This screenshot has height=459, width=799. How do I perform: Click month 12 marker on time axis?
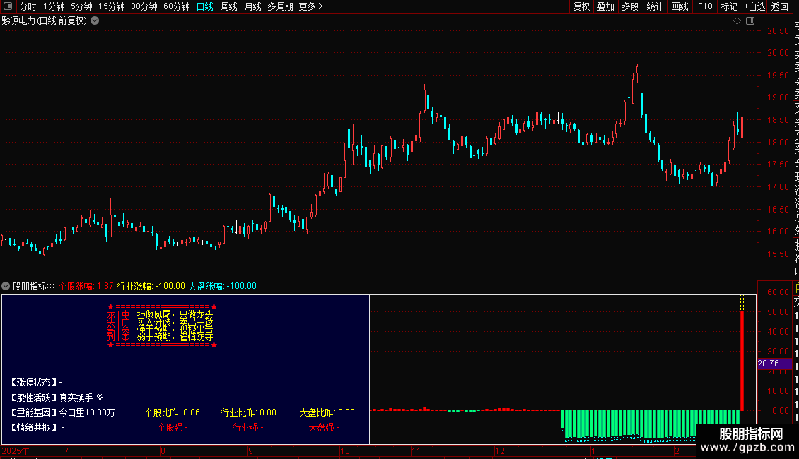500,451
